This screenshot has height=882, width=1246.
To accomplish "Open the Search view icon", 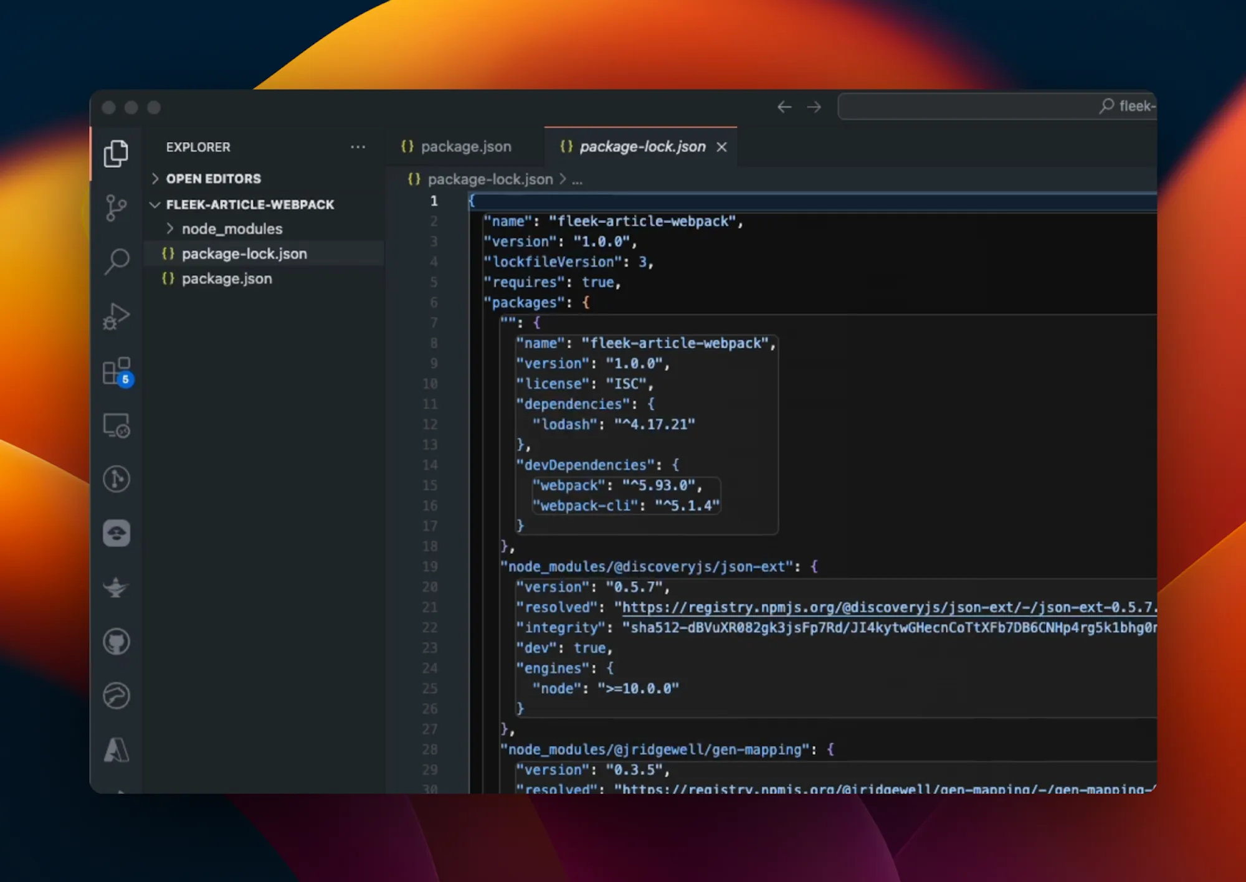I will tap(116, 262).
